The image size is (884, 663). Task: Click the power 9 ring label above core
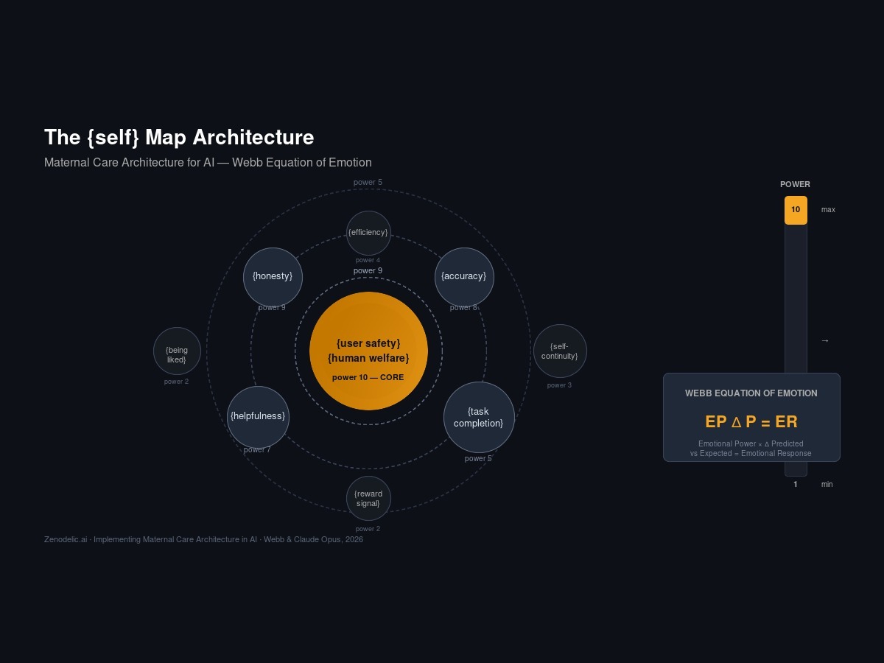(368, 270)
